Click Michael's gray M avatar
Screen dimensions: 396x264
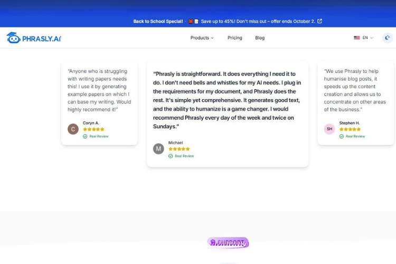(x=158, y=149)
